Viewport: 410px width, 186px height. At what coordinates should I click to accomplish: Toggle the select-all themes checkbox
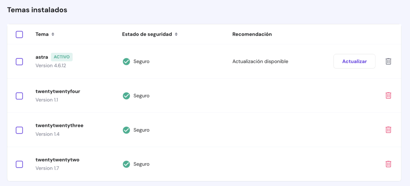pyautogui.click(x=19, y=34)
